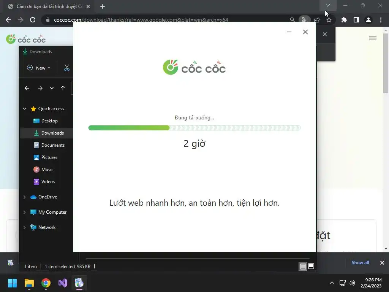The width and height of the screenshot is (389, 292).
Task: Open Chrome from taskbar
Action: point(46,283)
